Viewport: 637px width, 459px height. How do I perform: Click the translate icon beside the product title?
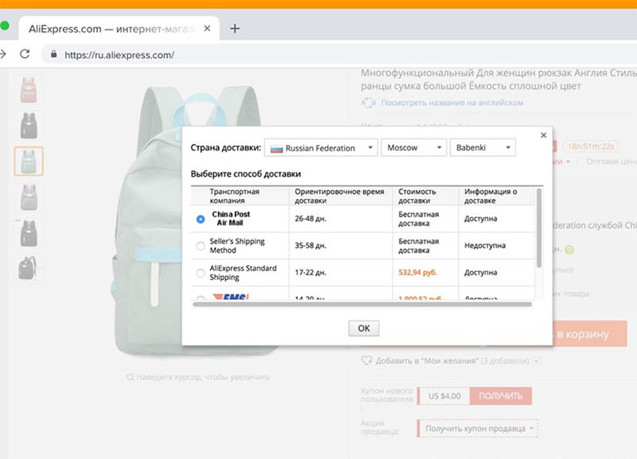point(369,103)
